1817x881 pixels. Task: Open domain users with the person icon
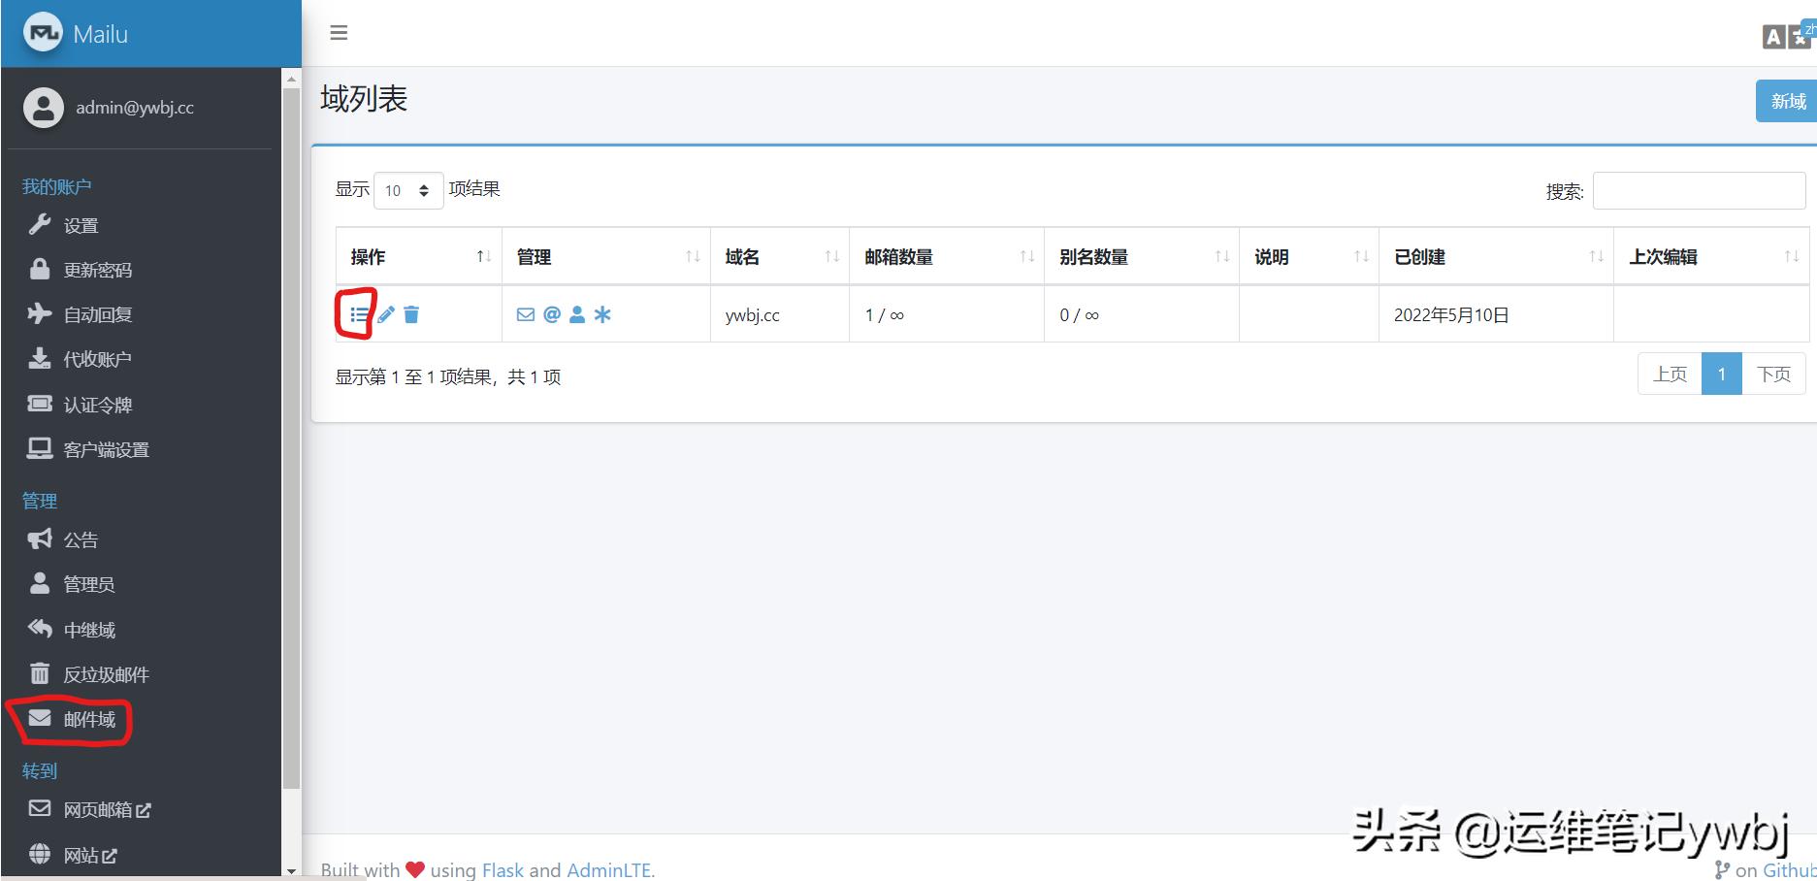[x=577, y=313]
